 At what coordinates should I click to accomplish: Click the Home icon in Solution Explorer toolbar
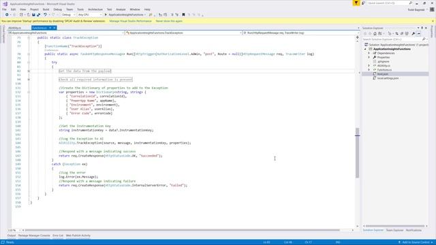pyautogui.click(x=375, y=33)
